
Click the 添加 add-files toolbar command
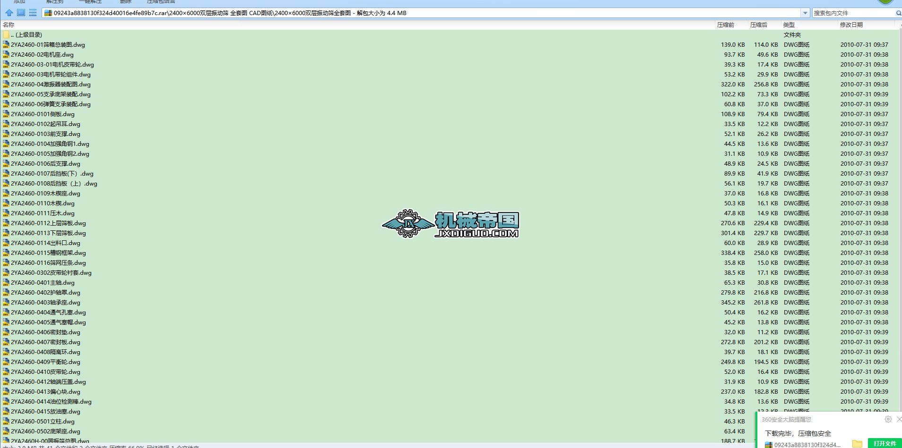tap(19, 2)
